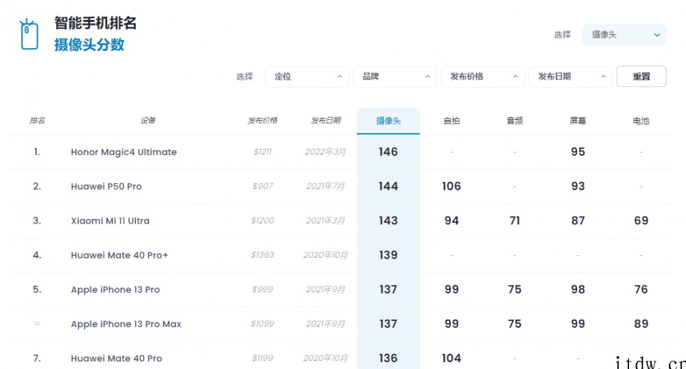Click the 发布价格 table column header
The width and height of the screenshot is (686, 369).
click(263, 121)
